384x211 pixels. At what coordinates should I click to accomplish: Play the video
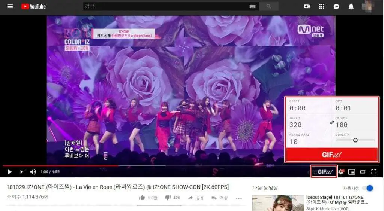(x=9, y=172)
